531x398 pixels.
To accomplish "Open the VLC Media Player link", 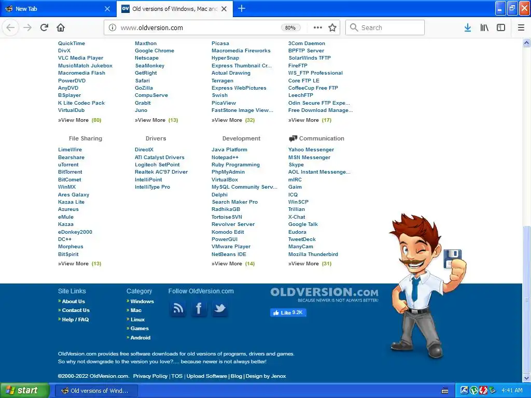I will point(80,58).
